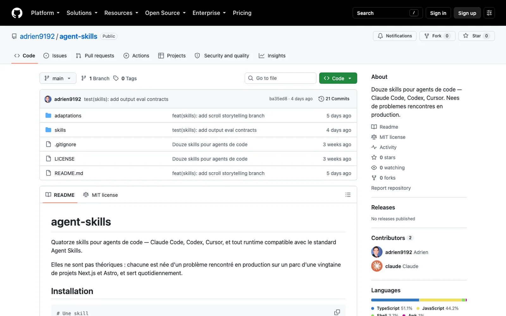Image resolution: width=506 pixels, height=316 pixels.
Task: Open the Pricing link
Action: [242, 13]
